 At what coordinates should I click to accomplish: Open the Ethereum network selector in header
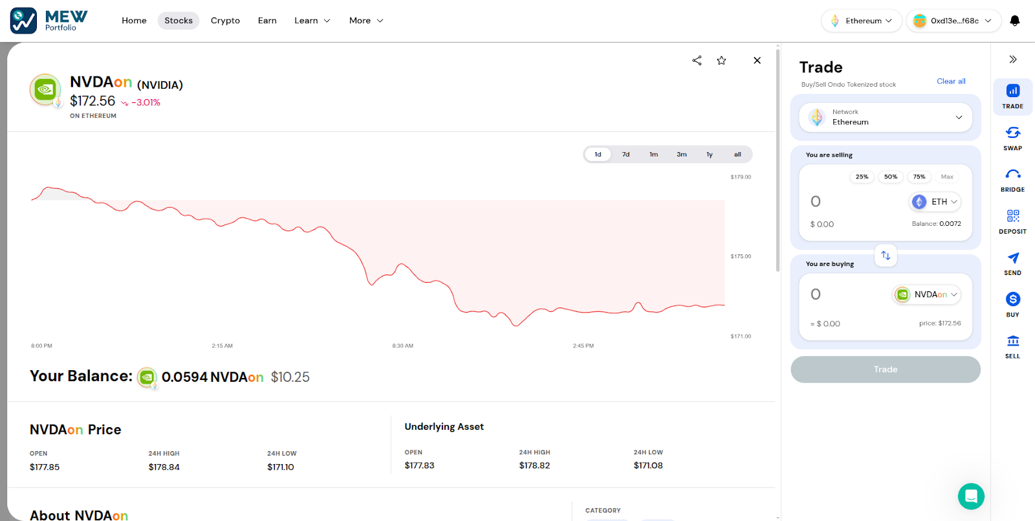coord(861,21)
